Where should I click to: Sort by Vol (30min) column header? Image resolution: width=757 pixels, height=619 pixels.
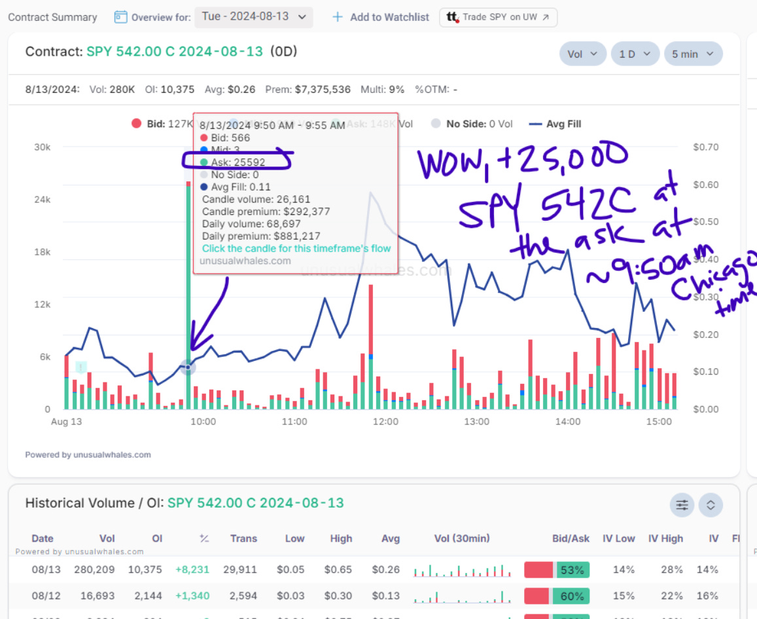click(x=461, y=538)
